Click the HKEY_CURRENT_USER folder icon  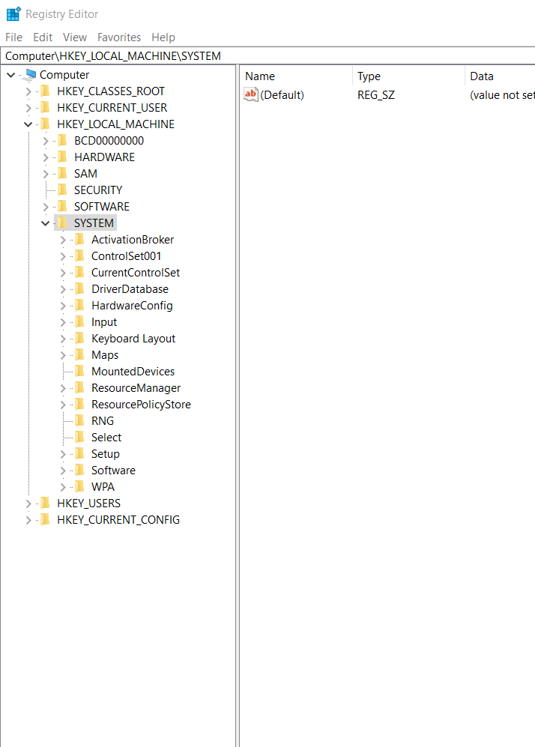point(45,108)
